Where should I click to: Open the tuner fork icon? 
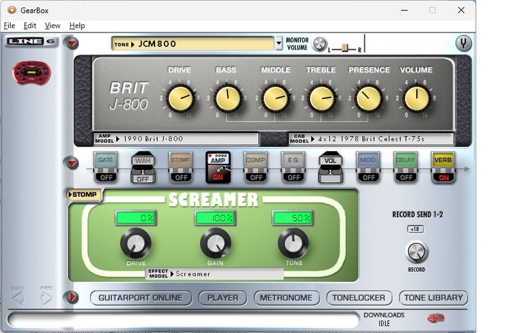(463, 43)
